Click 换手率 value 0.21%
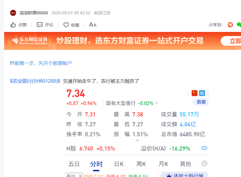Screen dimensions: 241x177 93,134
